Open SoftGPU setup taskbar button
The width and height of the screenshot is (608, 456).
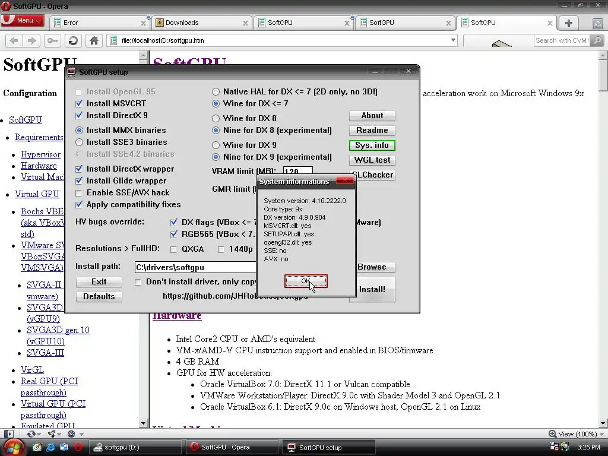[x=328, y=448]
